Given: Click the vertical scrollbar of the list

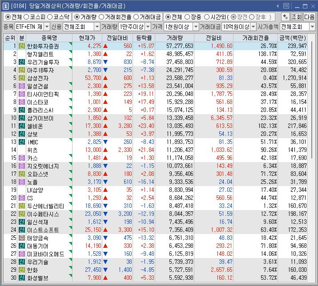Looking at the screenshot, I should 312,100.
